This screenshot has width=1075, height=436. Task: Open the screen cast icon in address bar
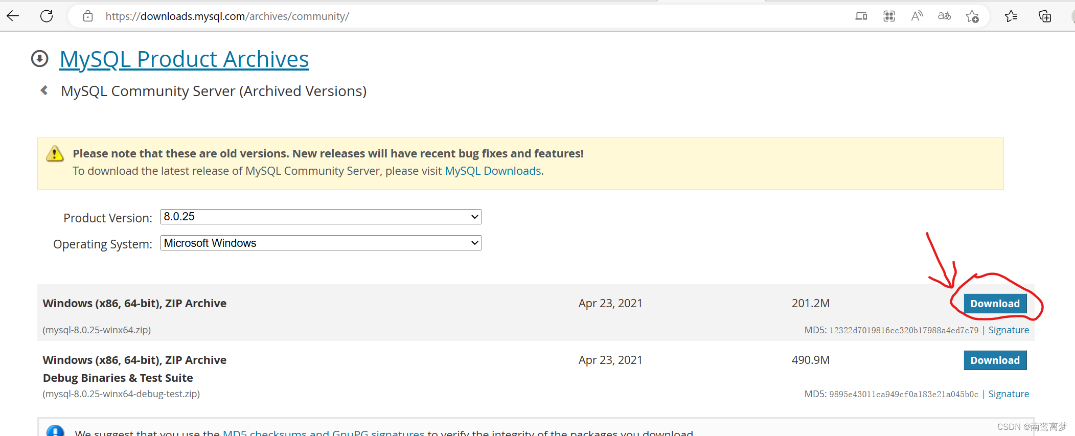coord(861,16)
